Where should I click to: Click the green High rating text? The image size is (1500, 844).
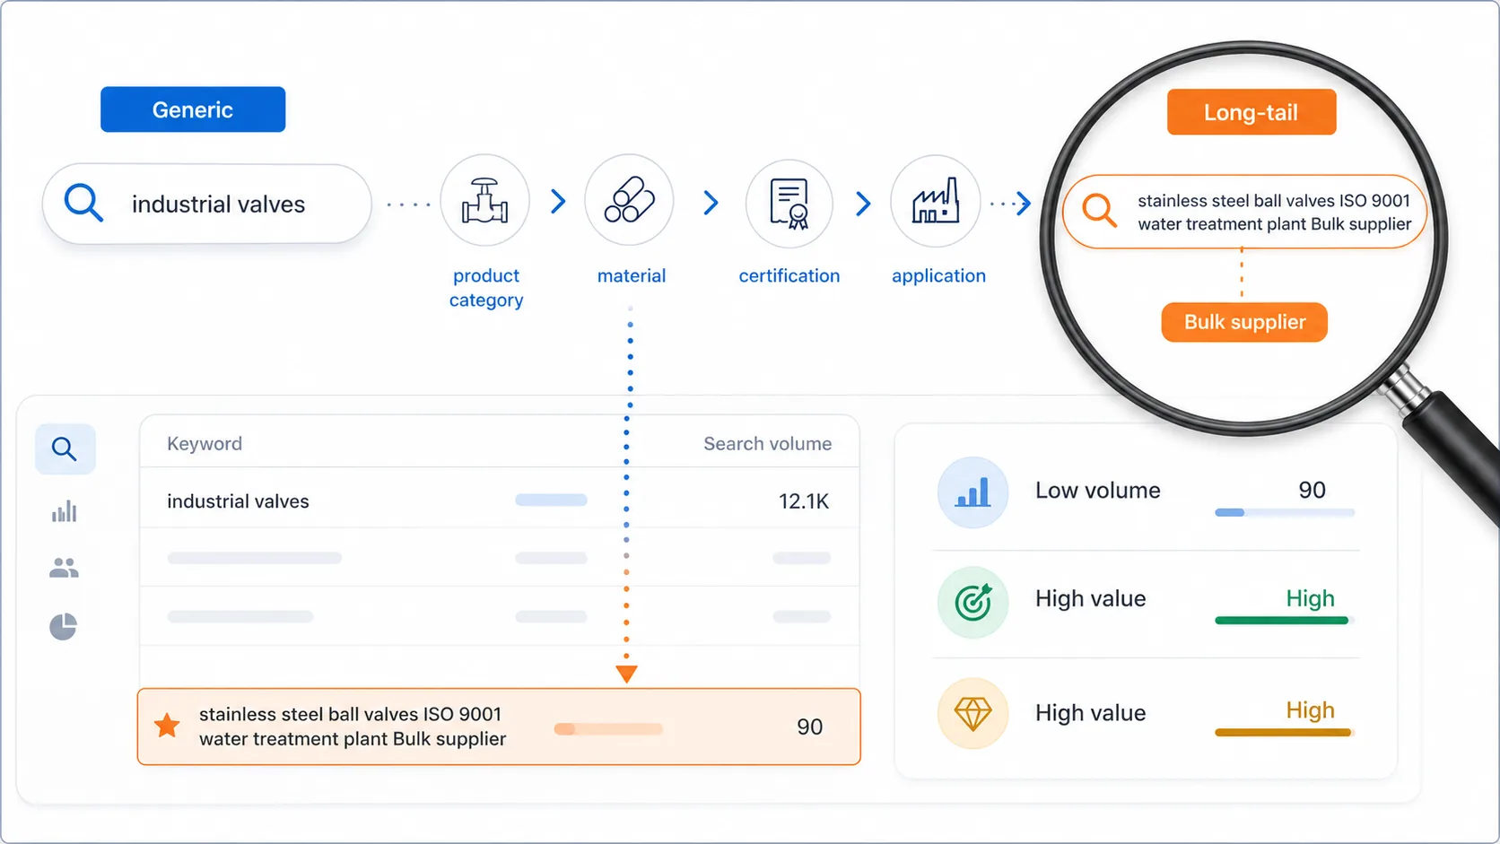tap(1310, 598)
